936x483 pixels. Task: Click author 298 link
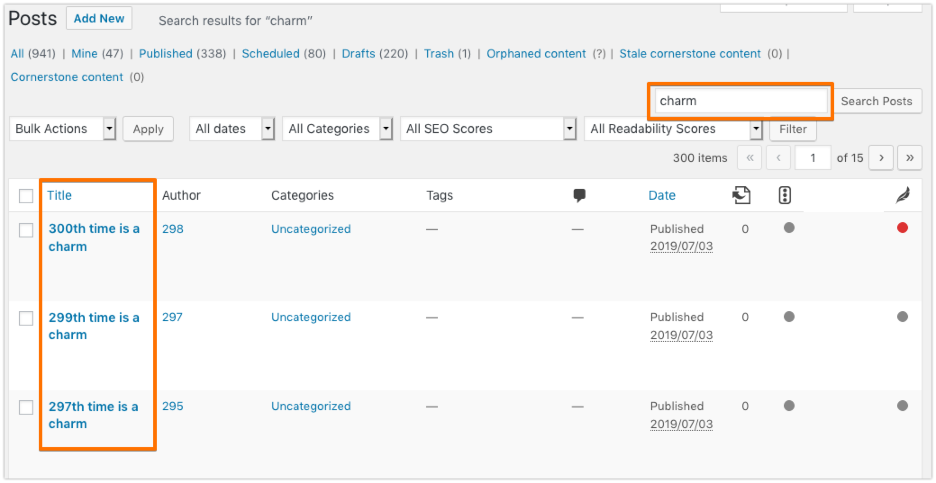(x=173, y=229)
